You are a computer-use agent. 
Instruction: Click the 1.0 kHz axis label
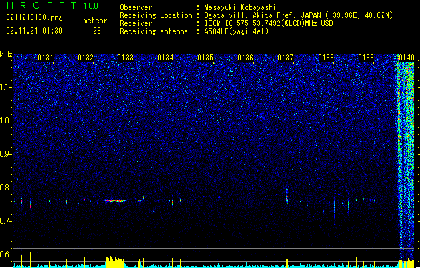(x=6, y=121)
